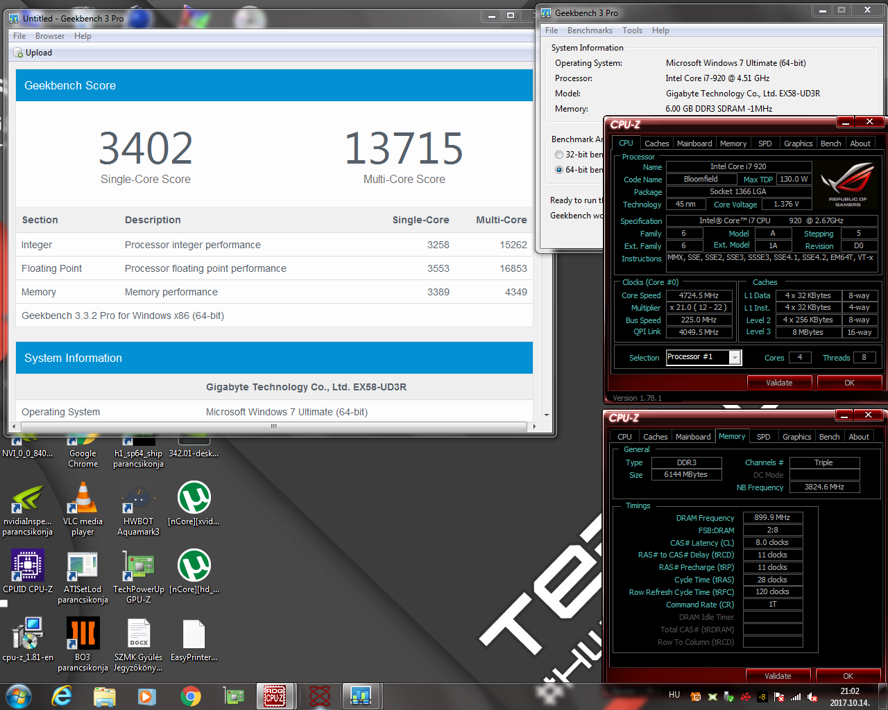Click the network signal icon in the system tray
The height and width of the screenshot is (710, 888).
coord(796,697)
